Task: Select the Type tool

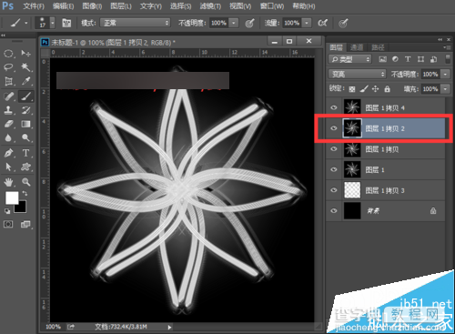Action: (x=26, y=153)
